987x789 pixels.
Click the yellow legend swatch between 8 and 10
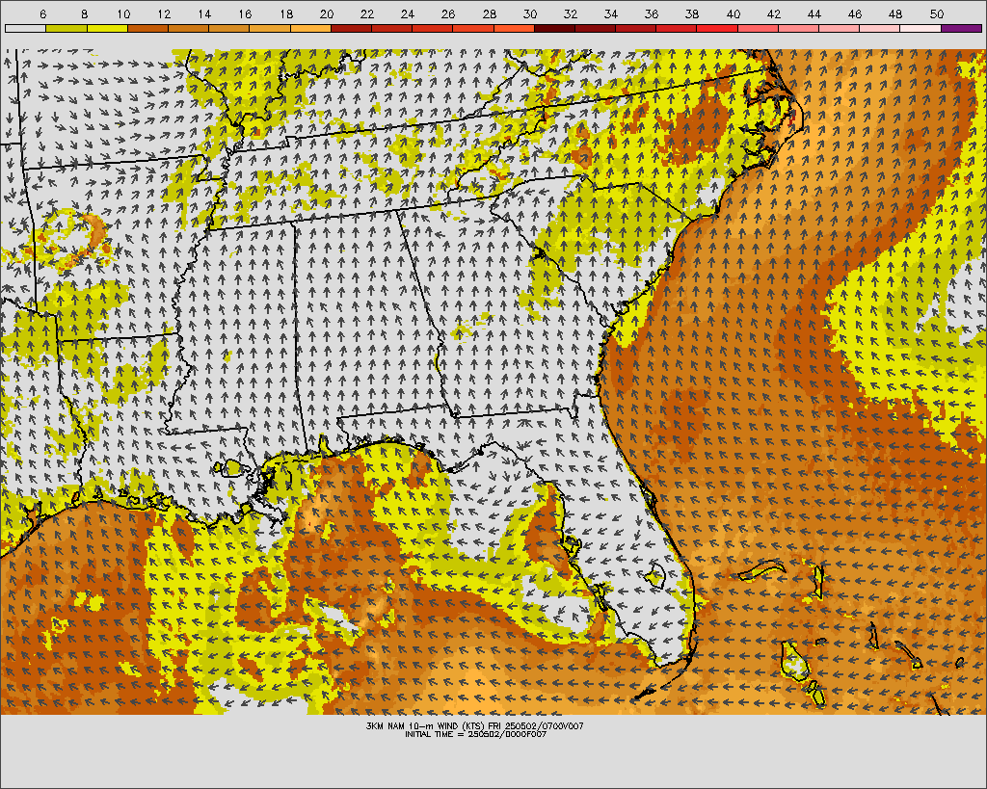107,28
